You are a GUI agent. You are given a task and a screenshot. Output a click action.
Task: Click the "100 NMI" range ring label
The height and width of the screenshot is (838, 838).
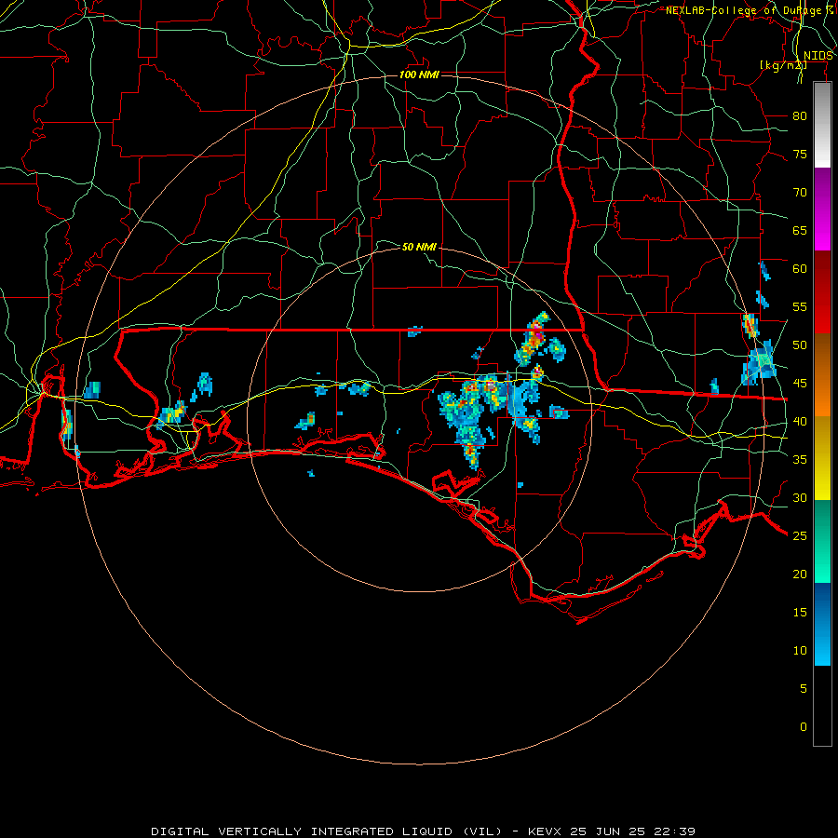419,74
